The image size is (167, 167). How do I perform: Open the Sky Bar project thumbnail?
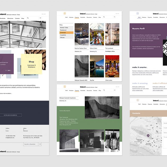97,66
